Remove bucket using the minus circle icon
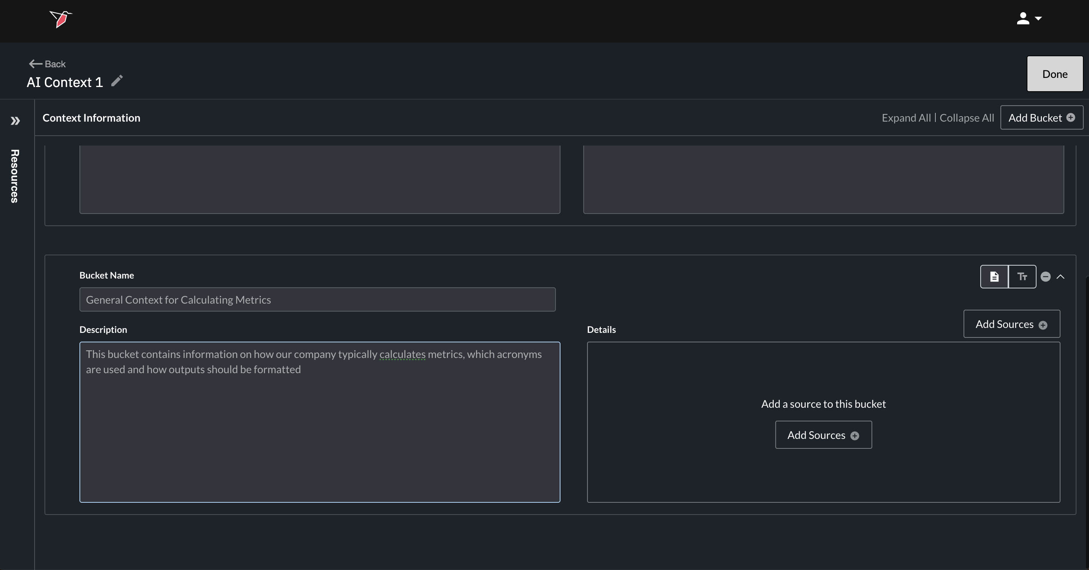 coord(1045,277)
